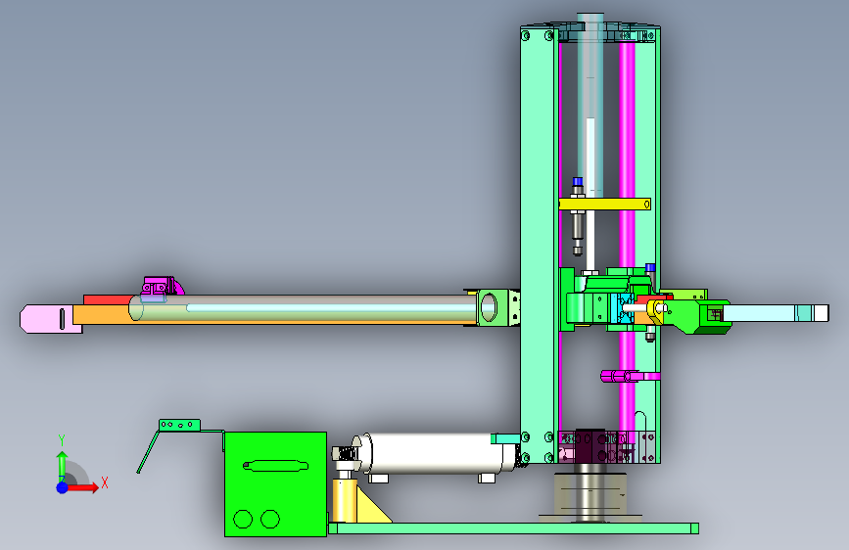Click the left circle on the green box
The image size is (849, 550).
click(x=243, y=519)
